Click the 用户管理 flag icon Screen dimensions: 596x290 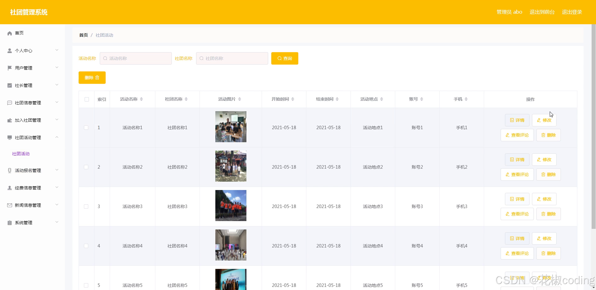[x=10, y=68]
